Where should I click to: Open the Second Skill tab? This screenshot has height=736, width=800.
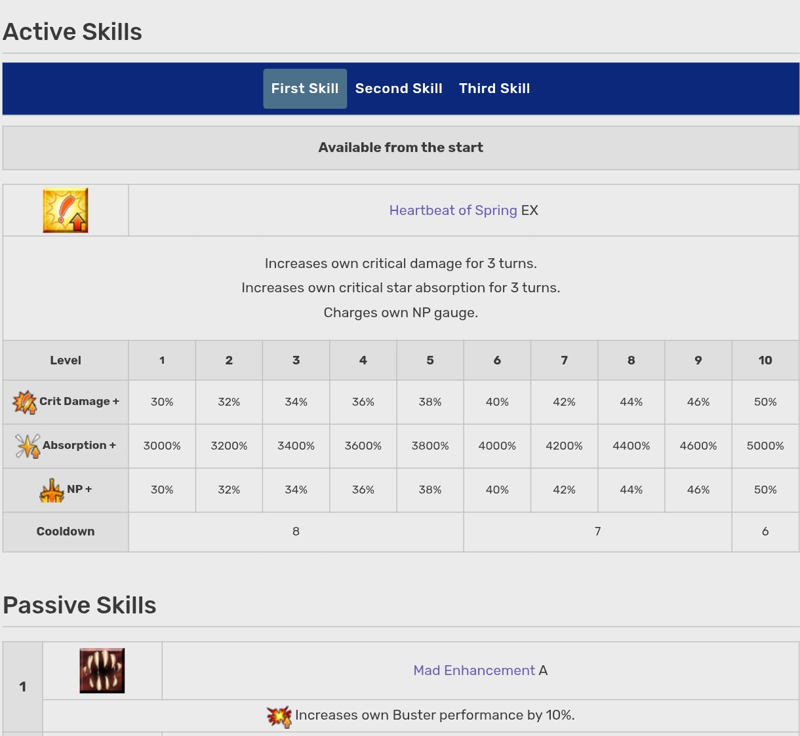399,88
